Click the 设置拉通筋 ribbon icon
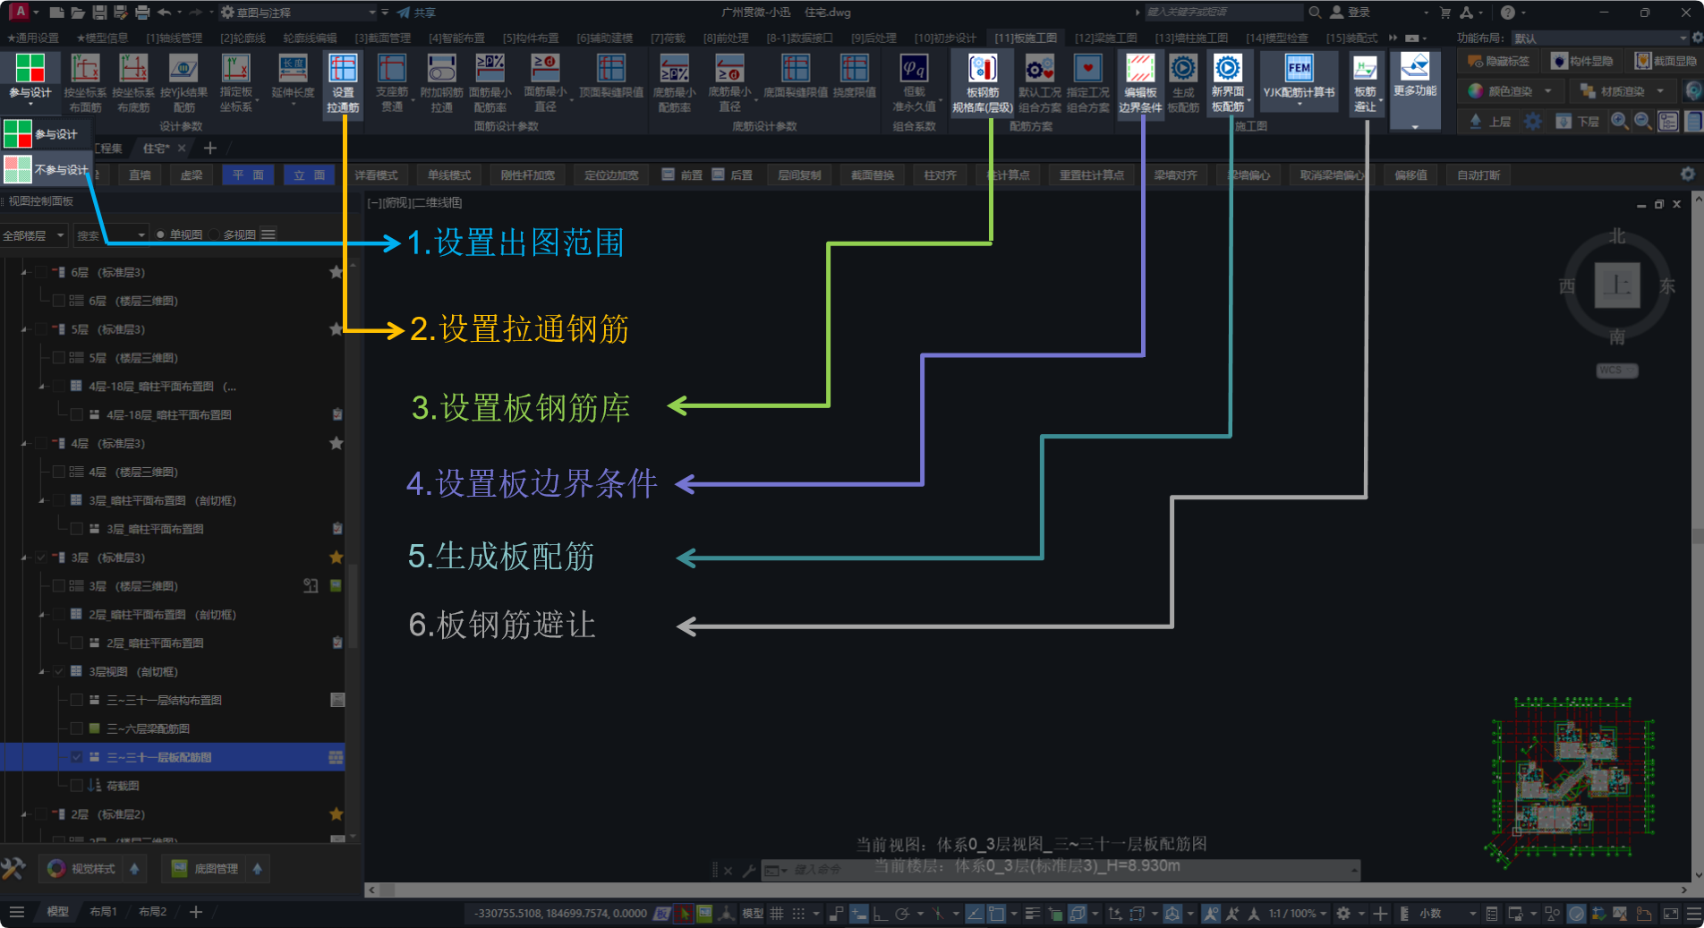 tap(343, 82)
